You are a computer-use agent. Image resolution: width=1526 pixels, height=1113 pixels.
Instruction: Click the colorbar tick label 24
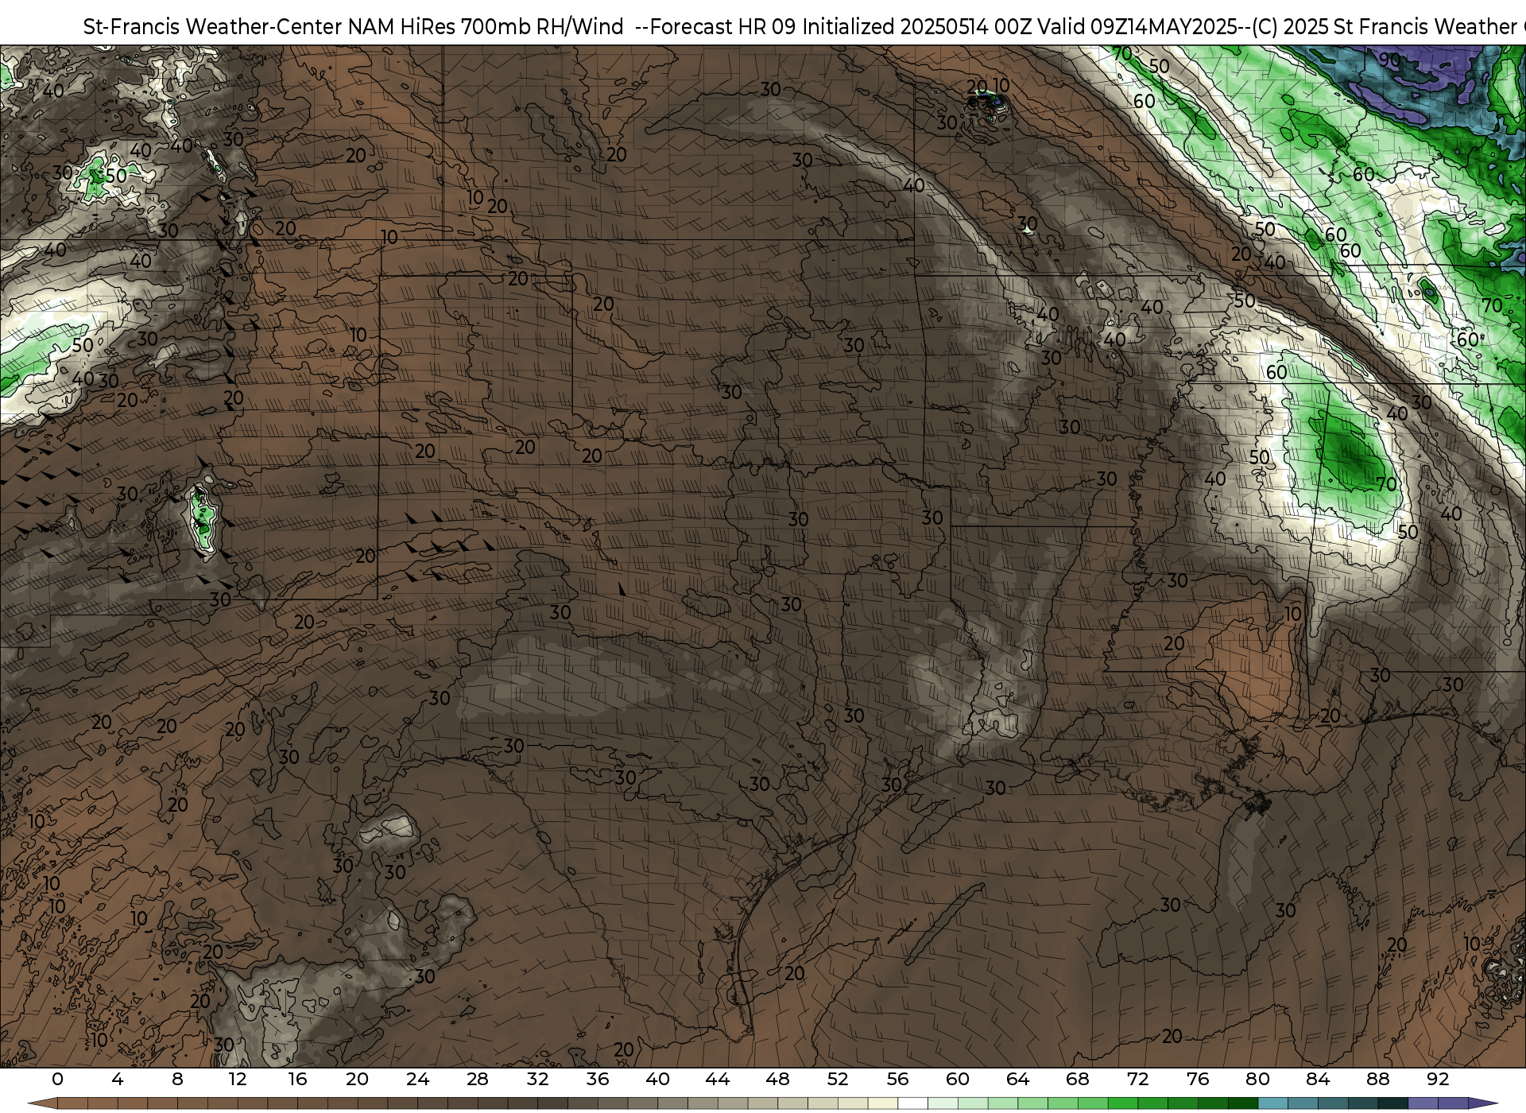click(417, 1080)
